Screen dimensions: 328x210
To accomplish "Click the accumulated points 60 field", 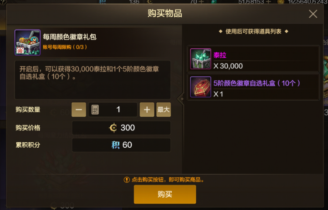I will click(x=121, y=145).
